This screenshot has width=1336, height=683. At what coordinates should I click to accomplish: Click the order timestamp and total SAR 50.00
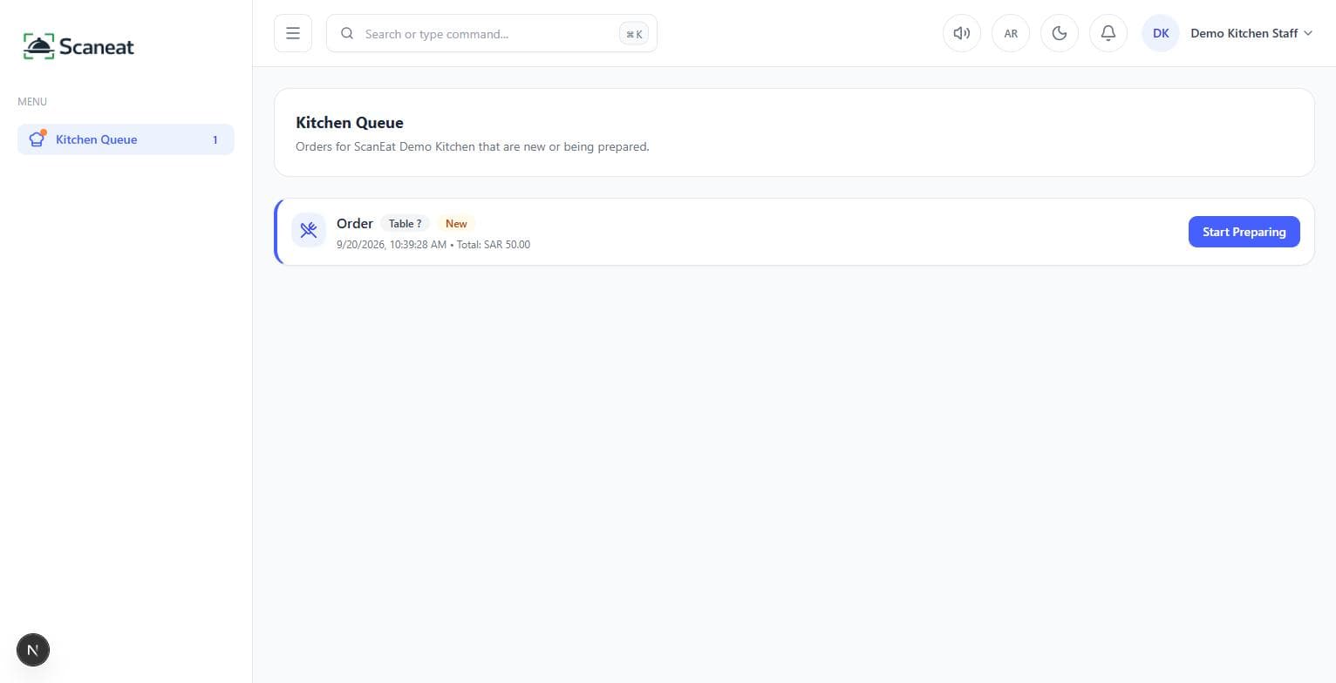tap(433, 245)
